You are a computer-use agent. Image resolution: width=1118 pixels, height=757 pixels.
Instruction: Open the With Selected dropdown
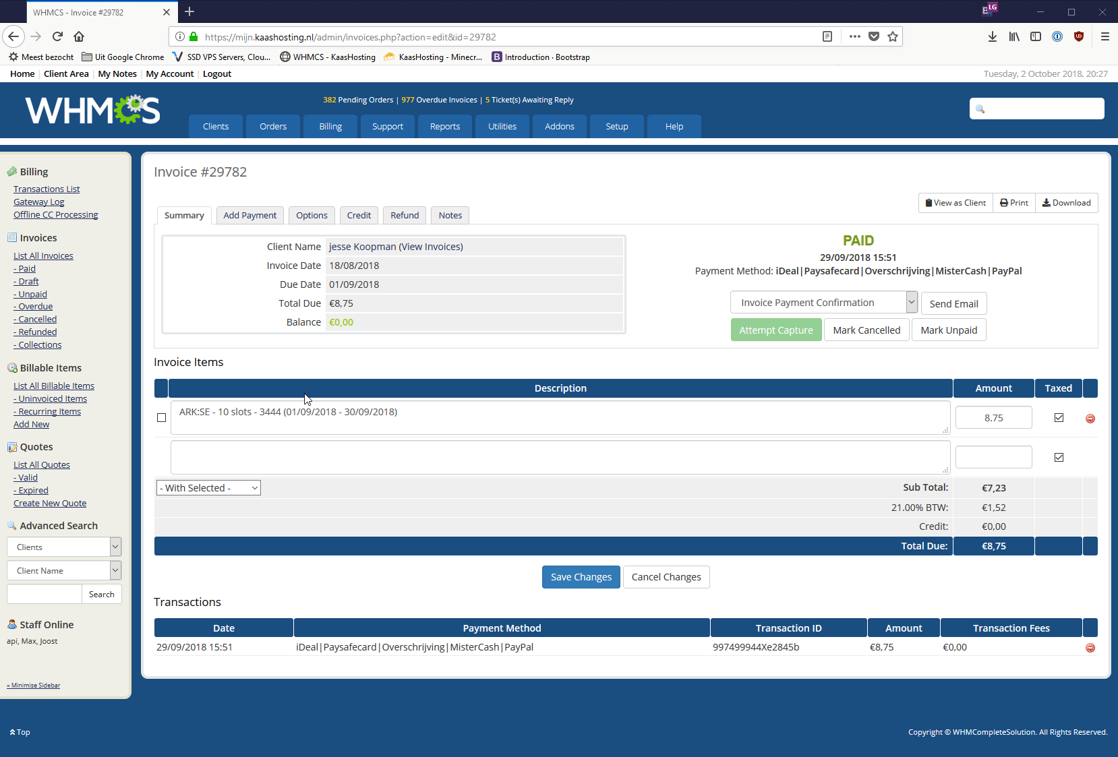pos(208,488)
